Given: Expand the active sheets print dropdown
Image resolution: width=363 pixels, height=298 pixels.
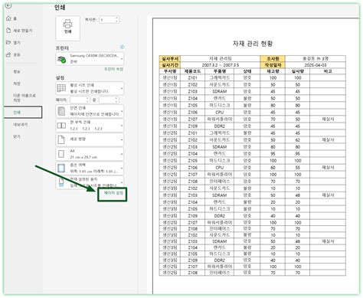Looking at the screenshot, I should click(x=90, y=88).
